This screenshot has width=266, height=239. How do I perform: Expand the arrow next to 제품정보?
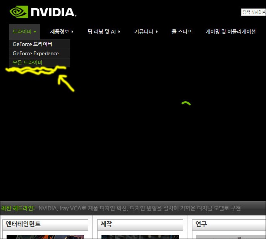(72, 32)
